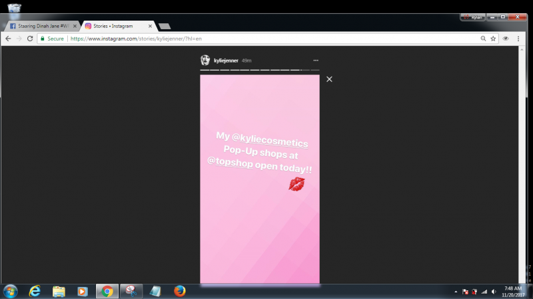Viewport: 533px width, 299px height.
Task: Open Windows Explorer folder from taskbar
Action: point(59,291)
